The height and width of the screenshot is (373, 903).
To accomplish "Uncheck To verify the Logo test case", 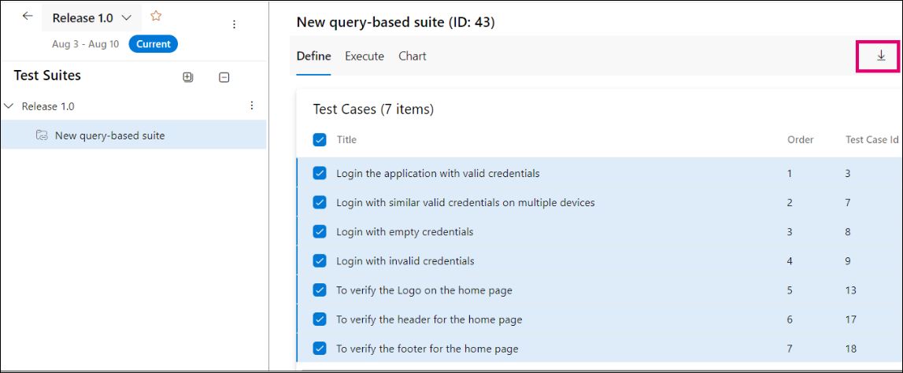I will 320,290.
